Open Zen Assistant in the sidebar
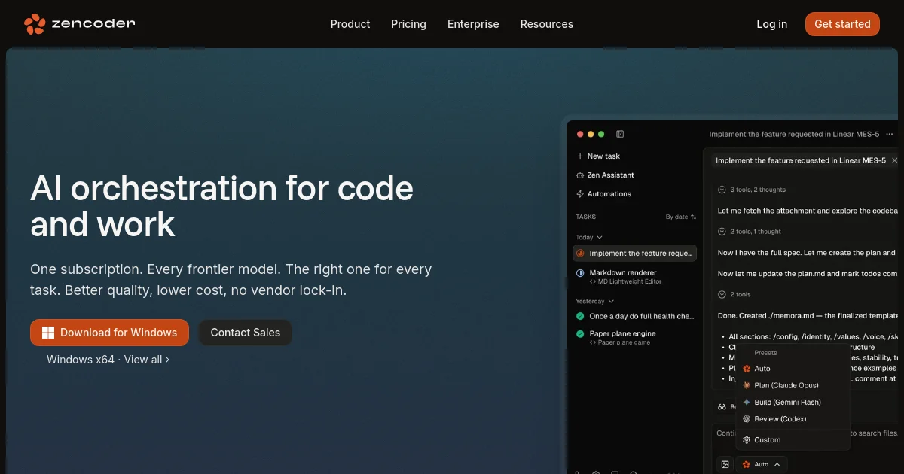Viewport: 904px width, 474px height. point(605,175)
